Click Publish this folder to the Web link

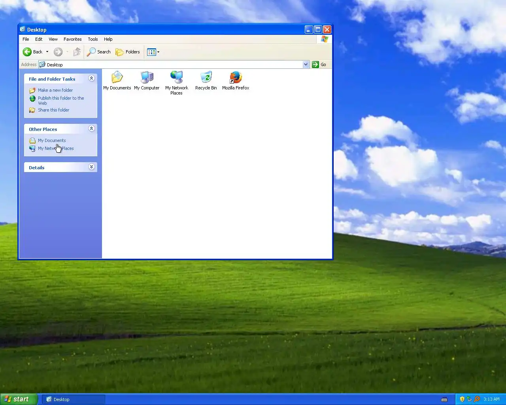[61, 100]
